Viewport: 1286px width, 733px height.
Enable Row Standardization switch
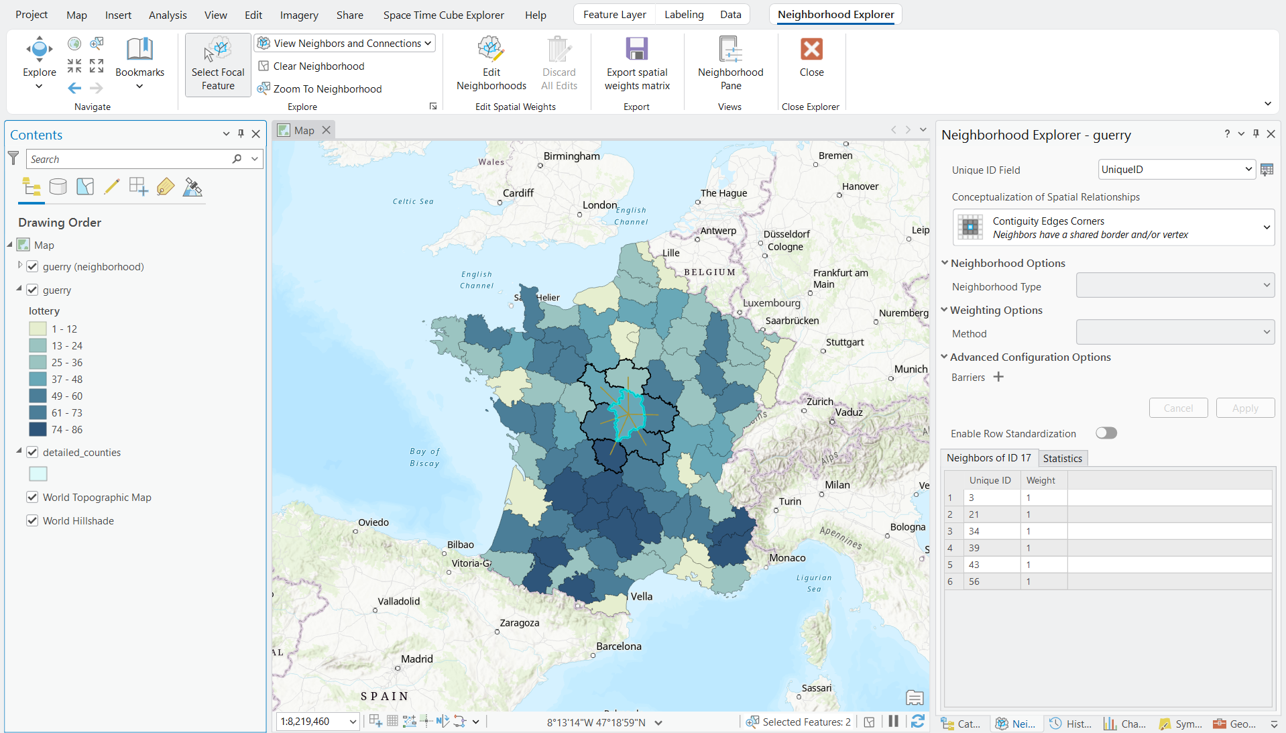coord(1106,433)
